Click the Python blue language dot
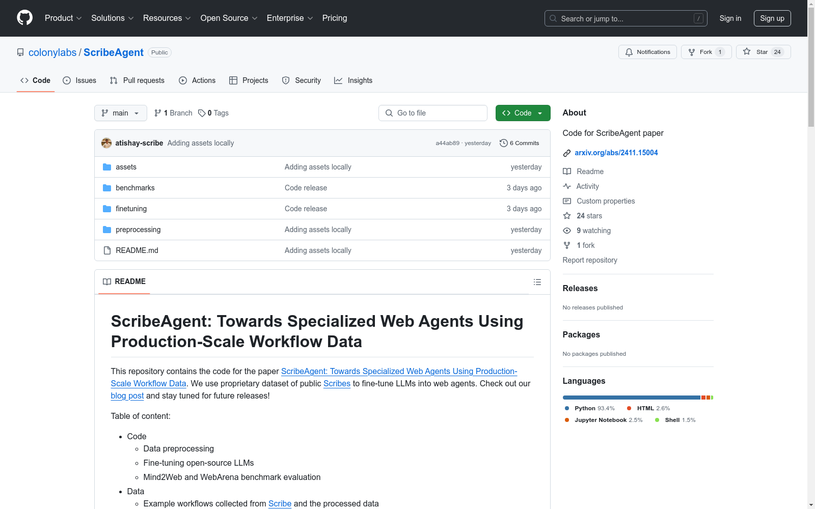Viewport: 815px width, 509px height. tap(567, 408)
